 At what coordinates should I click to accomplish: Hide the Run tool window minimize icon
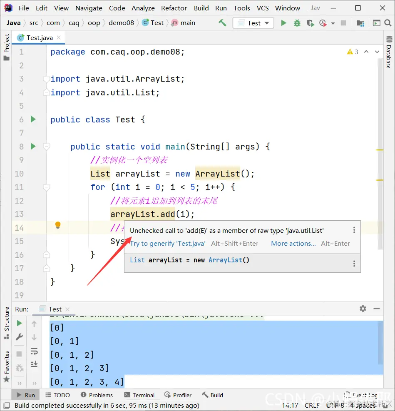377,309
